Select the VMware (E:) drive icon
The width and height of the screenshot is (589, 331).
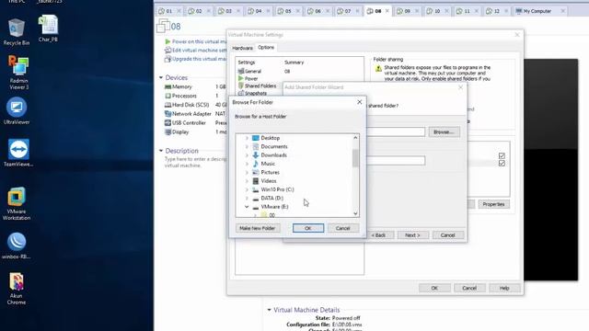click(256, 207)
